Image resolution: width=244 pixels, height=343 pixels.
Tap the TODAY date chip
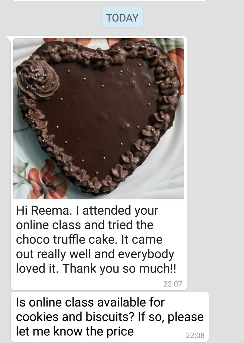click(122, 18)
